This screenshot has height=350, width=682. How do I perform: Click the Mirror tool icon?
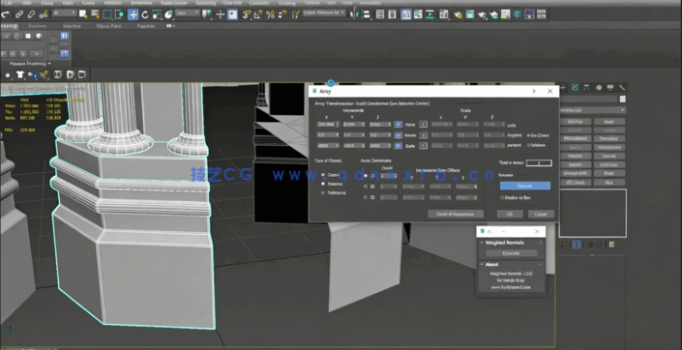click(355, 14)
